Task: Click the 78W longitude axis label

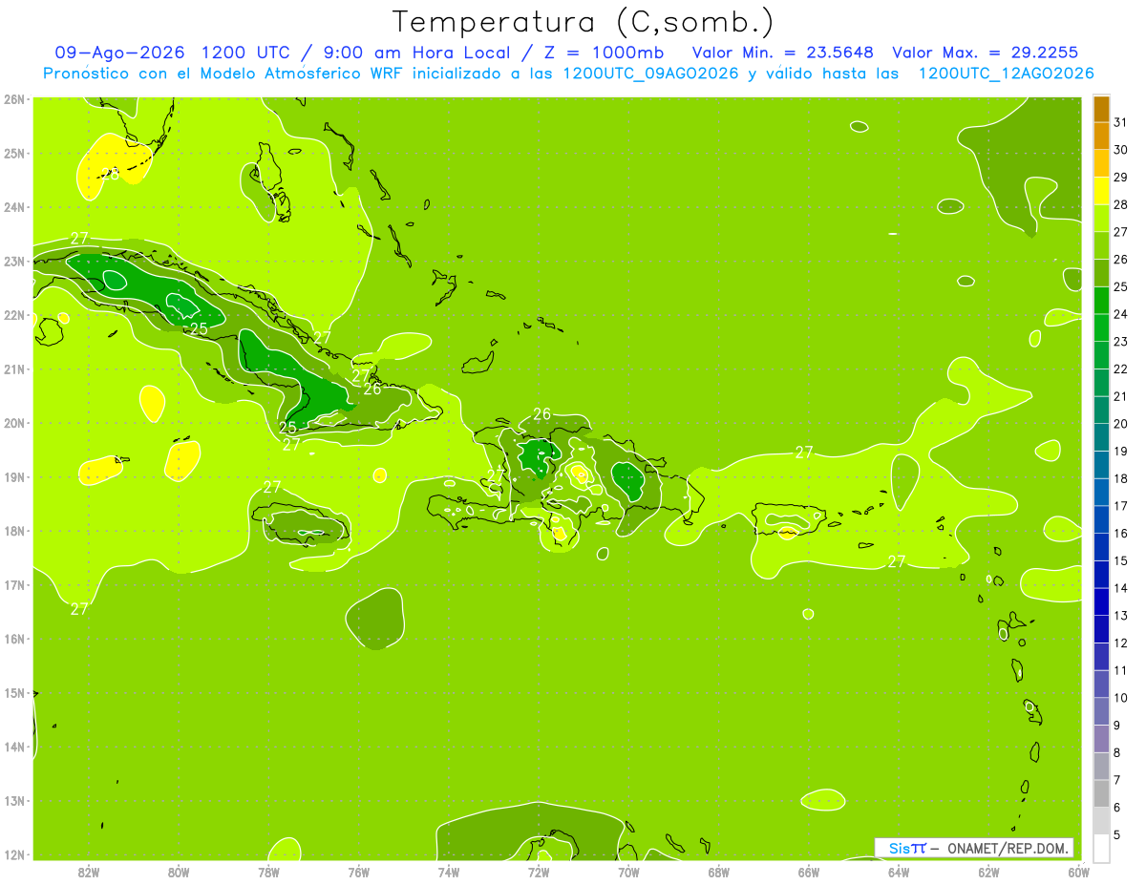Action: 268,872
